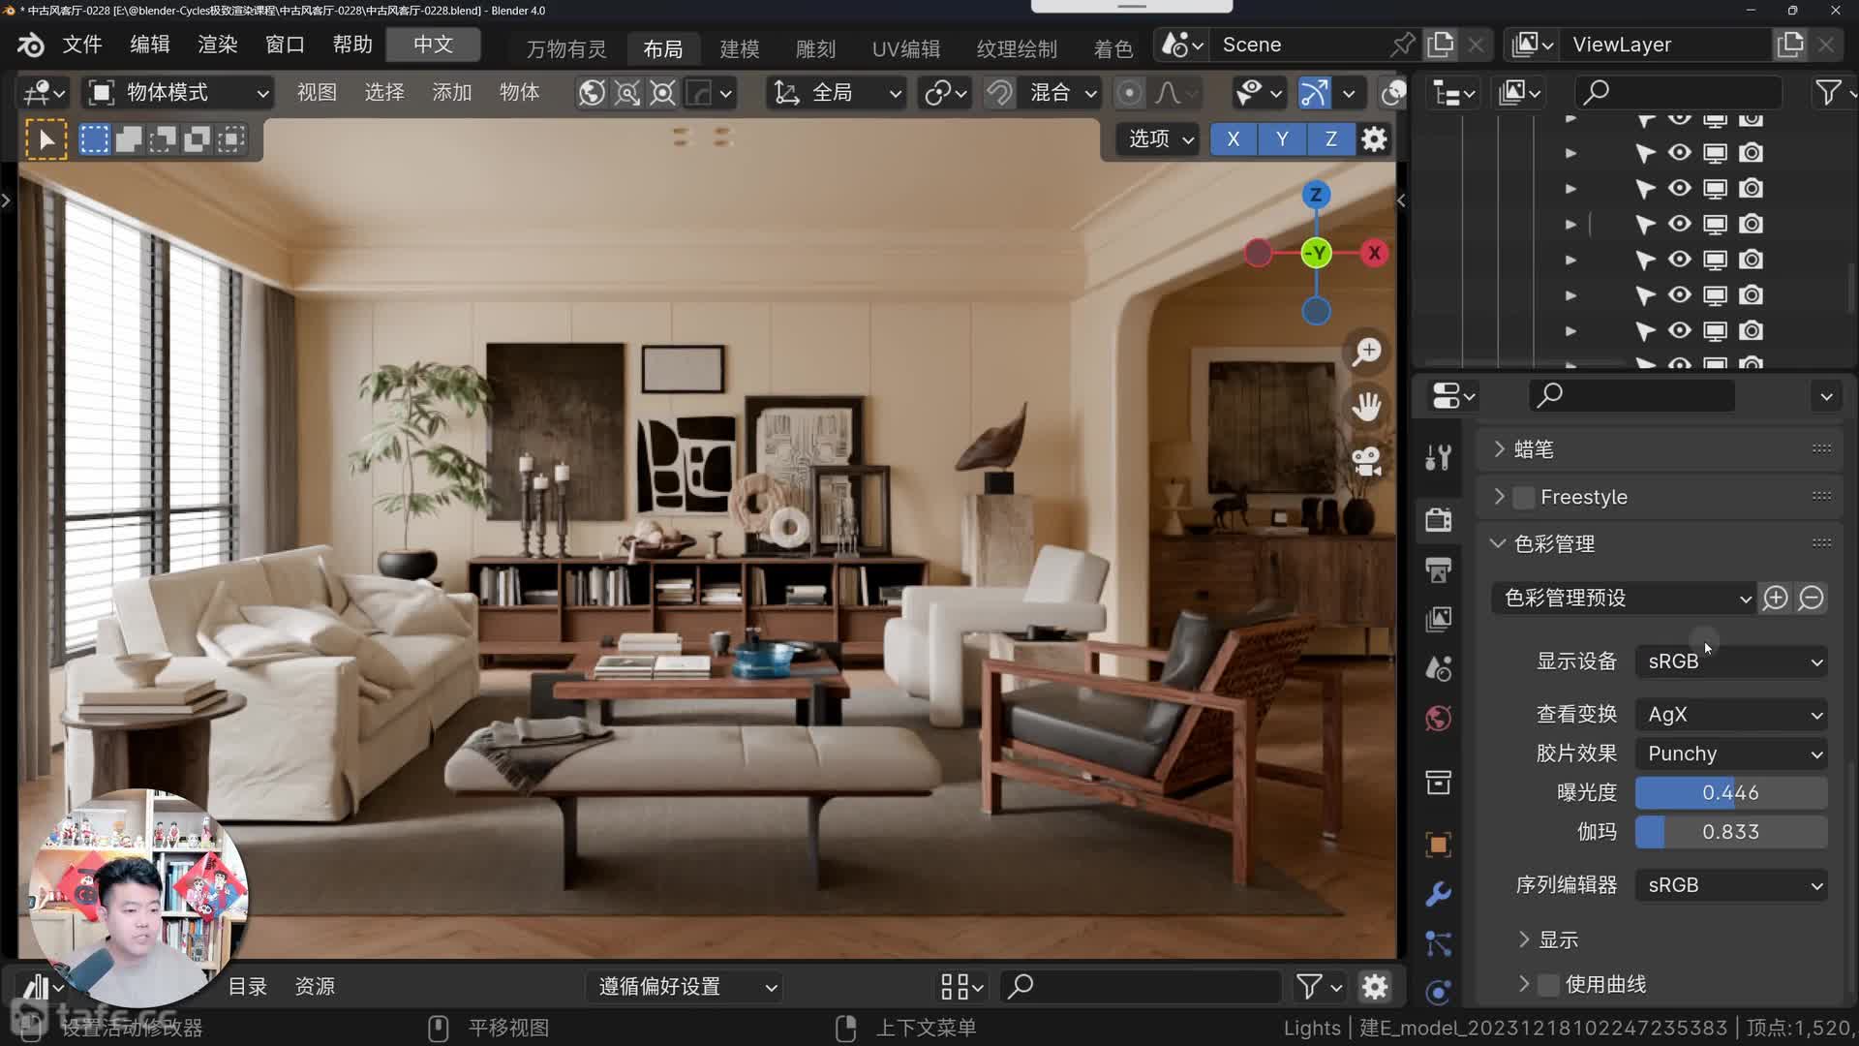The height and width of the screenshot is (1046, 1859).
Task: Open the Render properties tab icon
Action: click(x=1439, y=519)
